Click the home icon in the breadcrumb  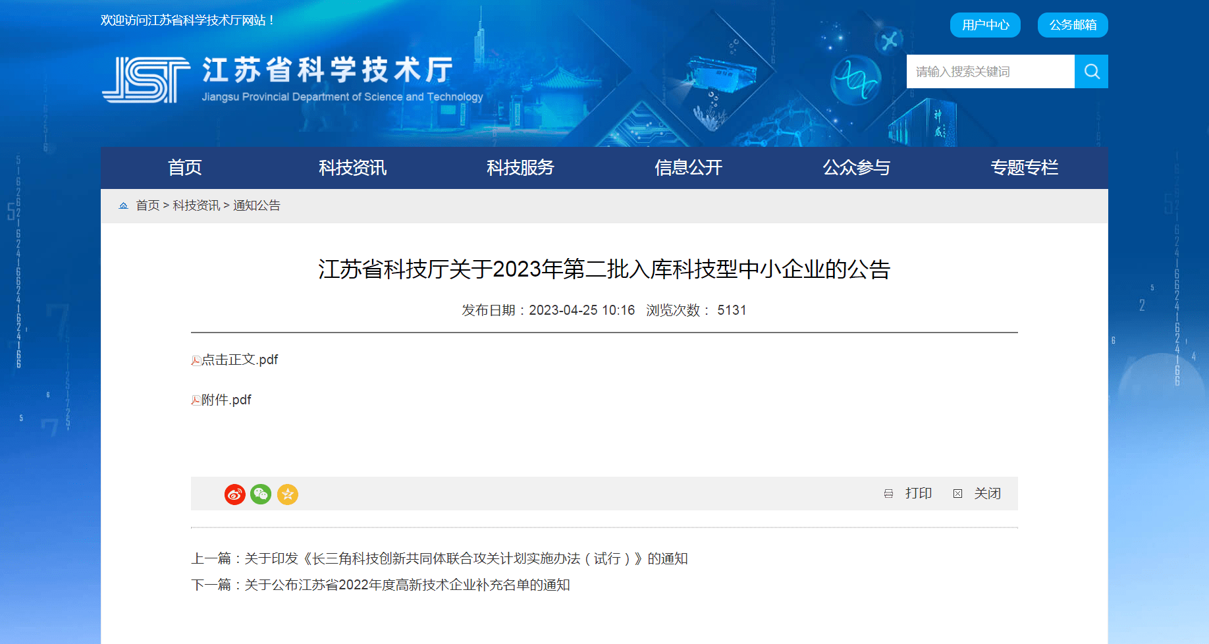[x=123, y=205]
